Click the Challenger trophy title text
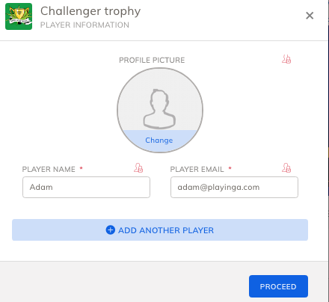 pos(90,11)
